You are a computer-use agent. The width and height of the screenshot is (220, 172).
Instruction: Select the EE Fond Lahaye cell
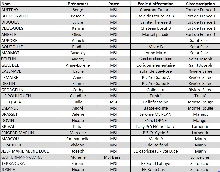tap(156, 164)
